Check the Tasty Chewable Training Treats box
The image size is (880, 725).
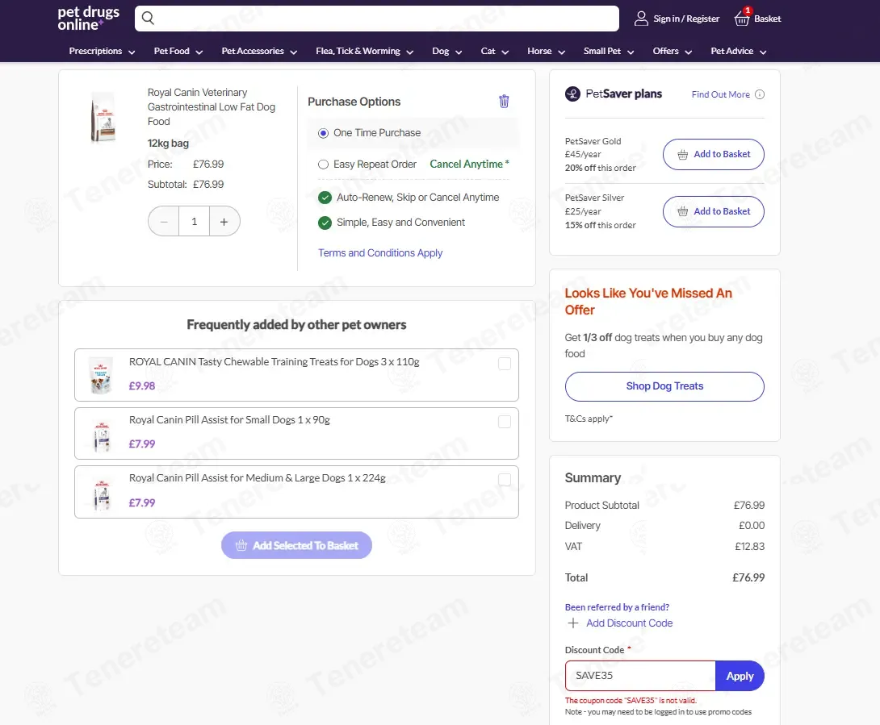(x=505, y=364)
